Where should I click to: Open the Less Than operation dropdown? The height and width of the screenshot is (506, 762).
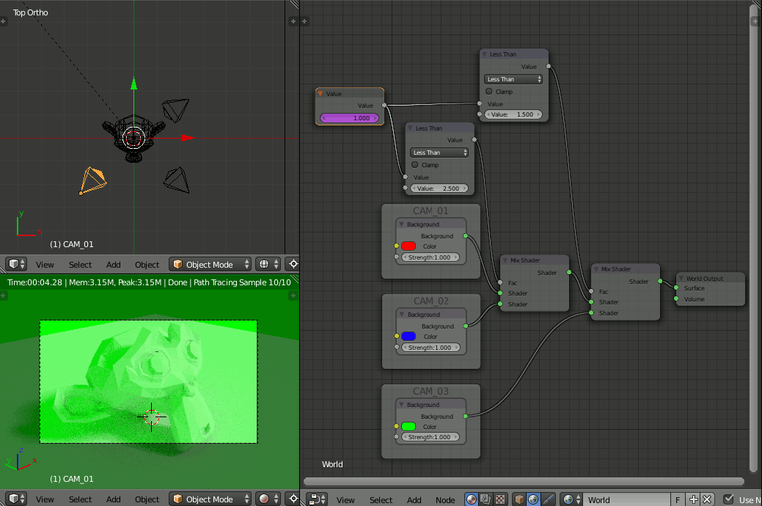point(513,78)
